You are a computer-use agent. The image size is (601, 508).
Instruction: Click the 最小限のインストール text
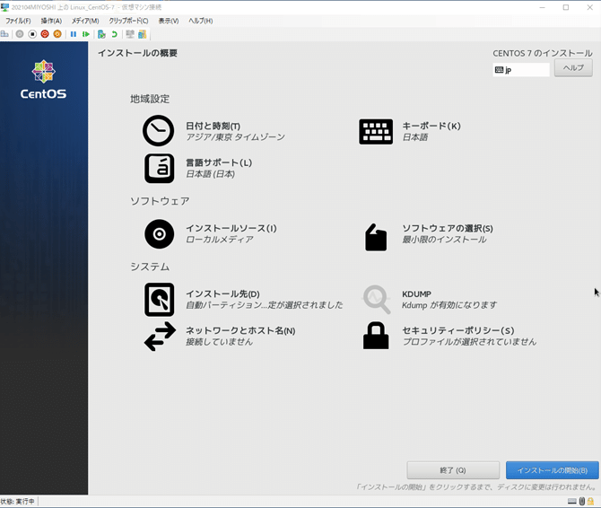pyautogui.click(x=444, y=240)
